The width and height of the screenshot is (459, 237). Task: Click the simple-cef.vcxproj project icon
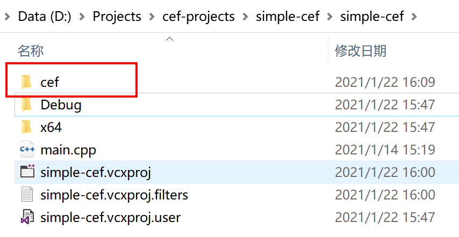point(27,172)
